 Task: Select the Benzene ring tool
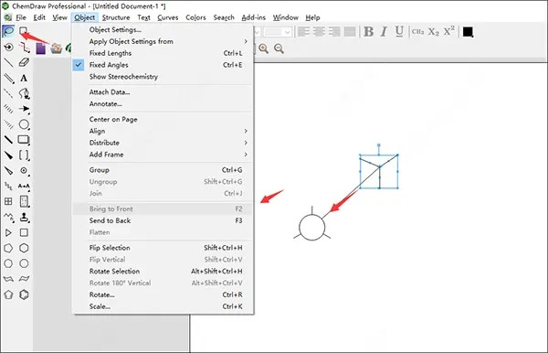(24, 294)
